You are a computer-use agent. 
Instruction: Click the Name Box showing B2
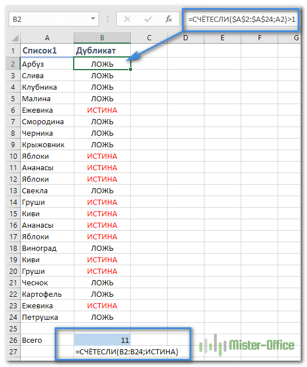(x=54, y=19)
